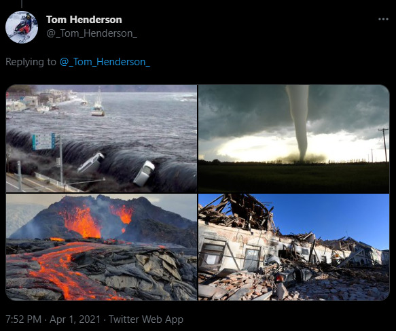396x331 pixels.
Task: Click the utility pole in the tornado photo
Action: [384, 145]
